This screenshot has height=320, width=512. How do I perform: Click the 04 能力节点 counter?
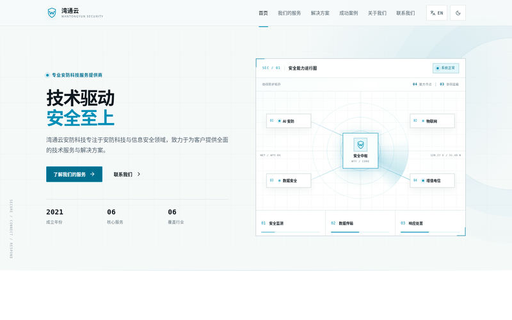click(x=422, y=84)
